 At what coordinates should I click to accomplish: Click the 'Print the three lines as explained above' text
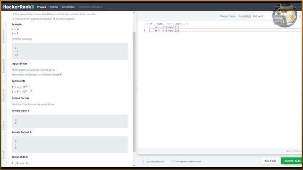point(33,104)
